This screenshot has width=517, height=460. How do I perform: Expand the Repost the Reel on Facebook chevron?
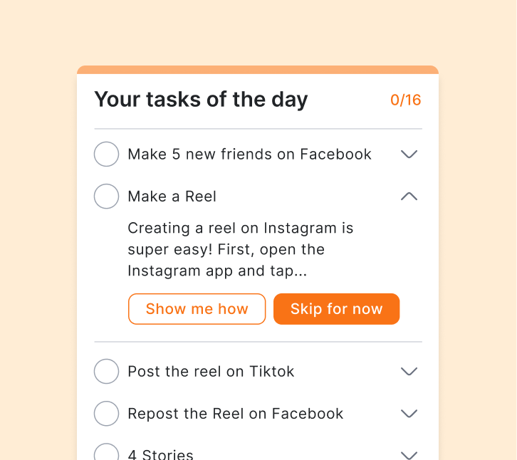click(x=409, y=414)
